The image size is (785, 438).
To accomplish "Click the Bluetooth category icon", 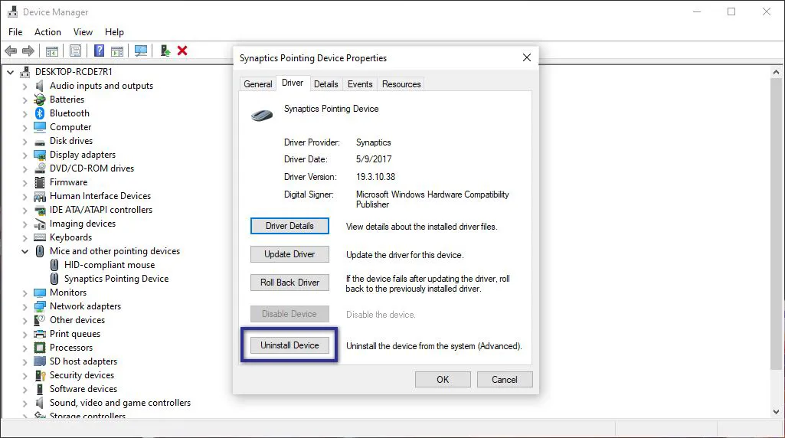I will pos(40,113).
